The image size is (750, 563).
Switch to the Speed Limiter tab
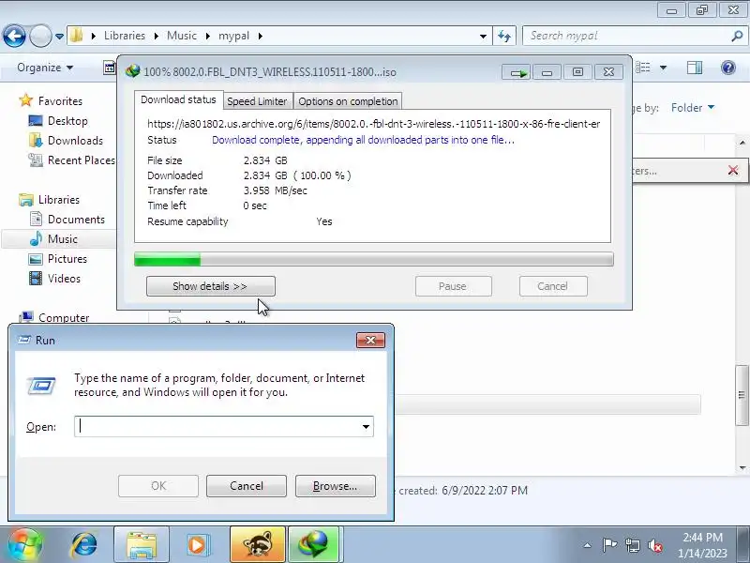click(257, 101)
